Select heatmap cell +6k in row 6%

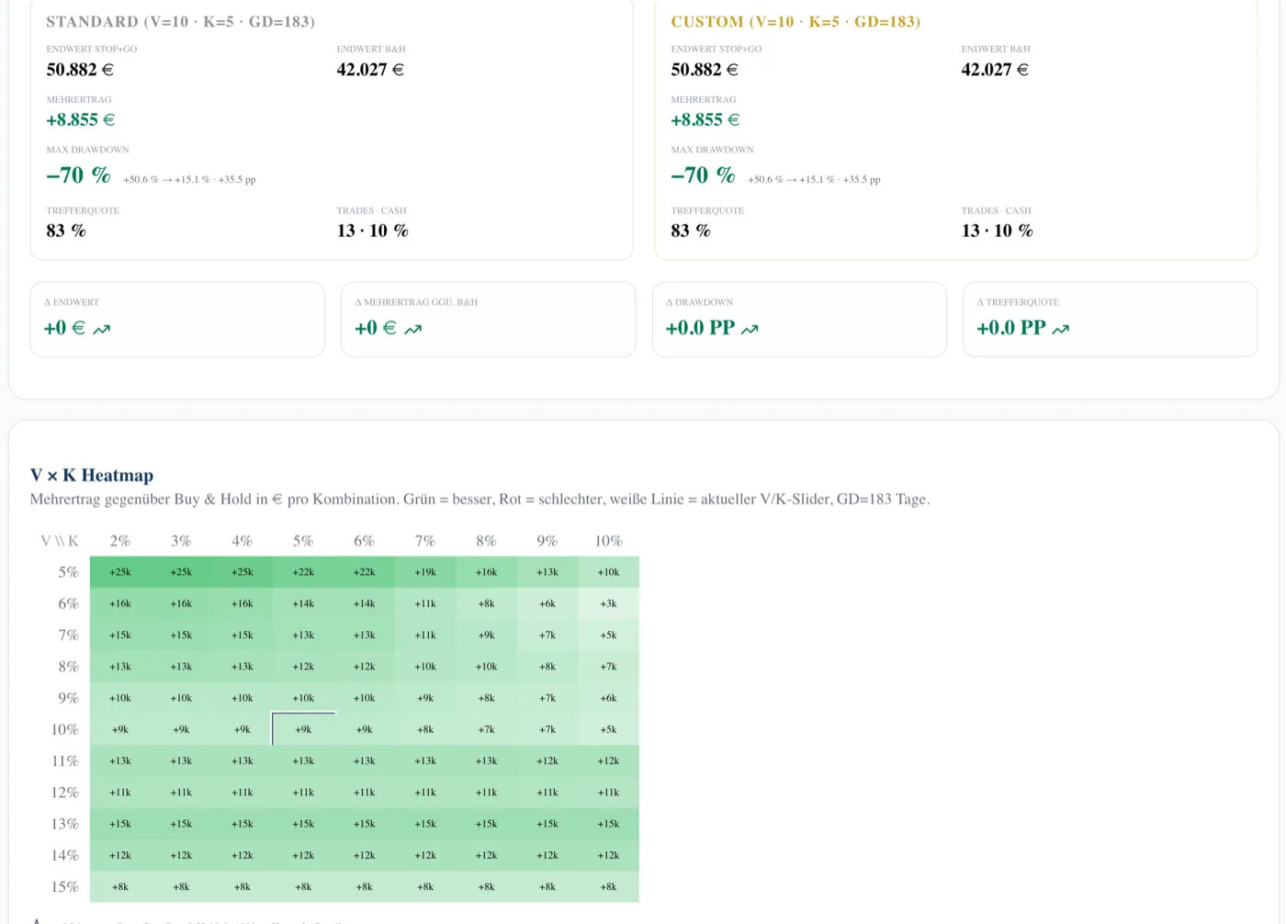click(547, 603)
